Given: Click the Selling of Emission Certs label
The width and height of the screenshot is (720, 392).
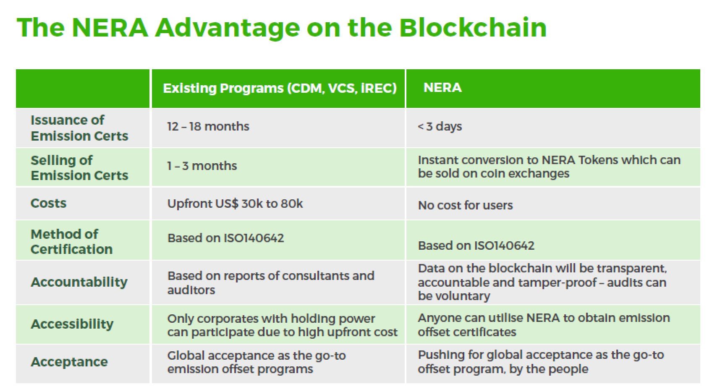Looking at the screenshot, I should [x=79, y=167].
